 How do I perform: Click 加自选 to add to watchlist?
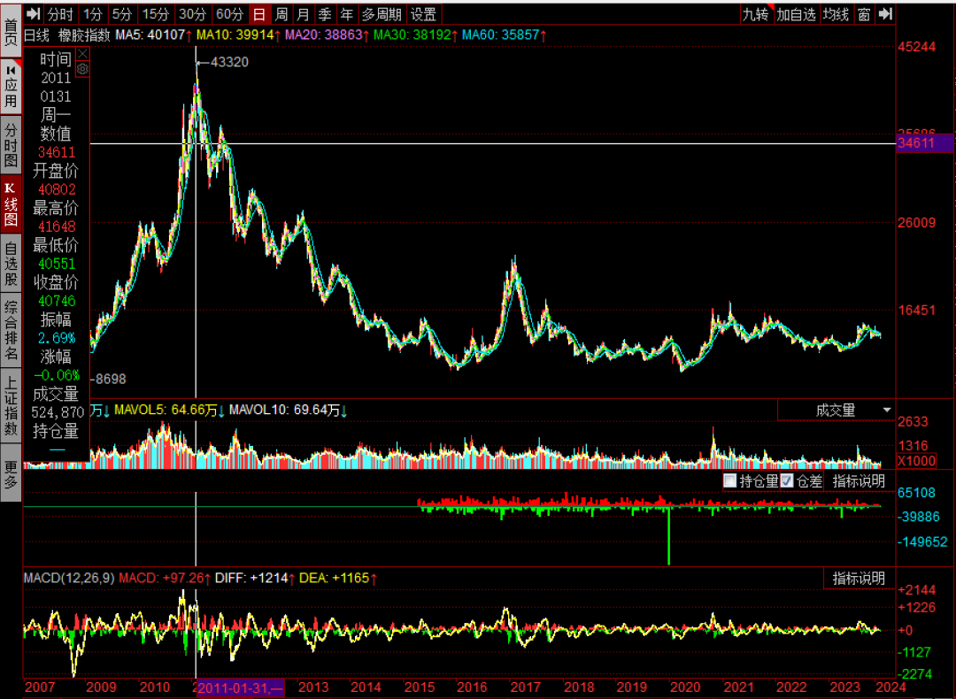796,14
